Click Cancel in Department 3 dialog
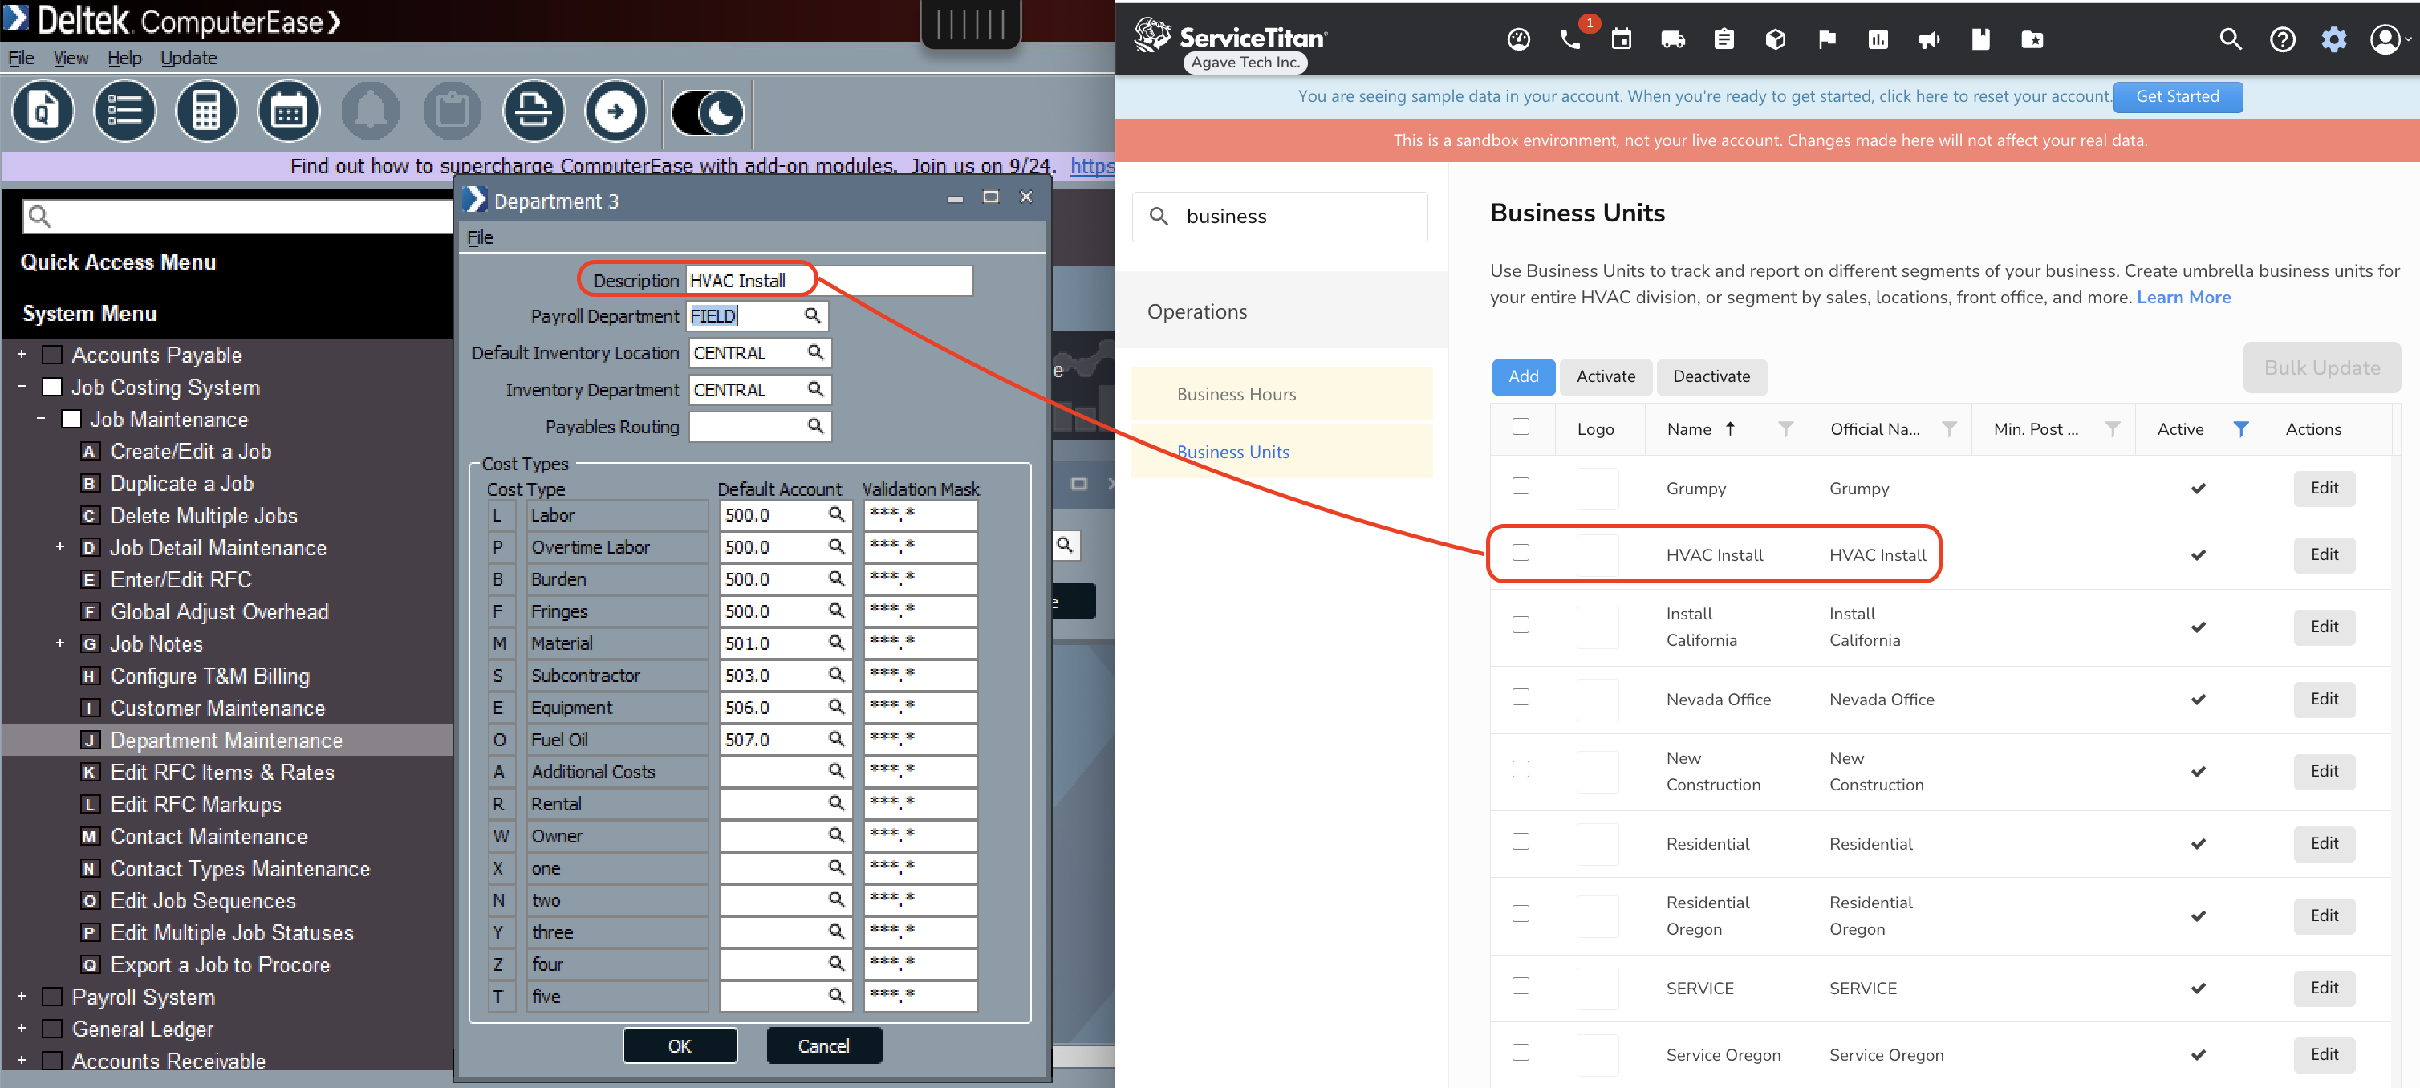Image resolution: width=2420 pixels, height=1088 pixels. pos(824,1045)
